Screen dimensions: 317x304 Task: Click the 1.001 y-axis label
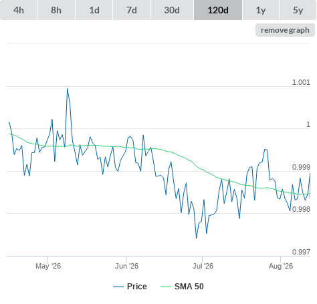click(301, 82)
